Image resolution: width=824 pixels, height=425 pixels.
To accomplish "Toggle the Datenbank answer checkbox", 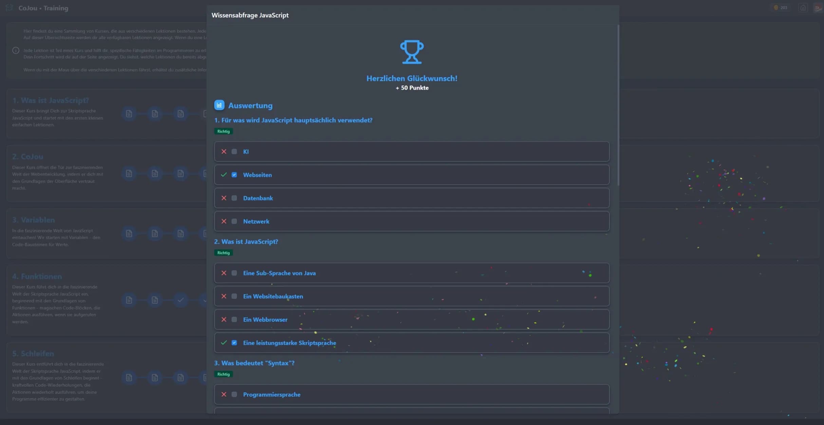I will [234, 198].
